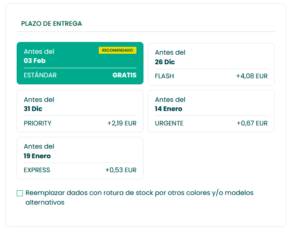
Task: Pick the PRIORITY delivery option
Action: (80, 111)
